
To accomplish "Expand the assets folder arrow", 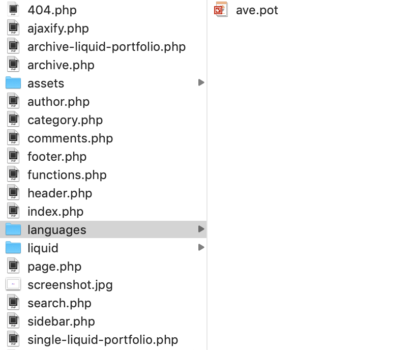I will pyautogui.click(x=201, y=82).
